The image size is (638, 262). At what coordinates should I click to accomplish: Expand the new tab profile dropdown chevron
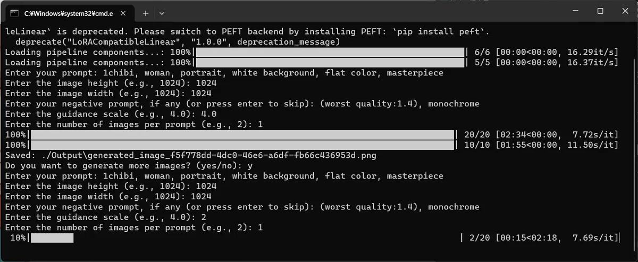coord(162,12)
